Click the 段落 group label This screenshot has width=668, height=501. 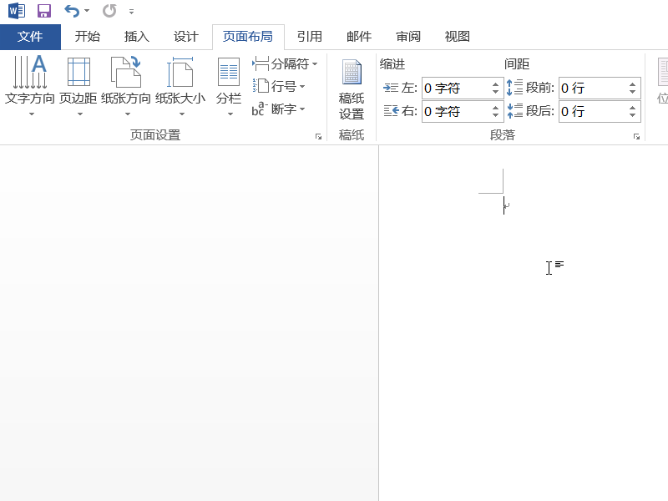(x=503, y=135)
